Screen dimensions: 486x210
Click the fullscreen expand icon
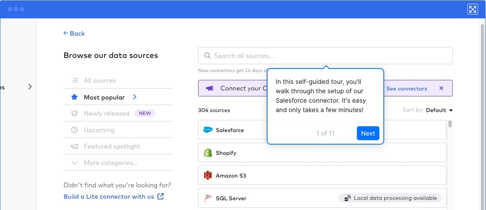click(473, 9)
